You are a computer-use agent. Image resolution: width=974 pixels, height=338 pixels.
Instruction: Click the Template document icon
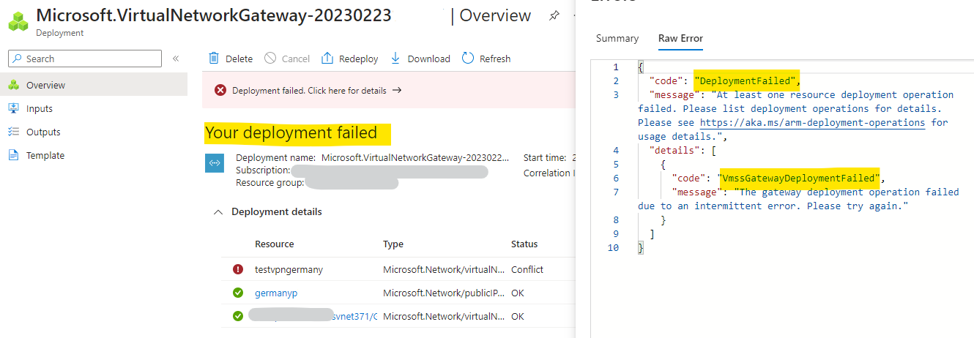tap(13, 155)
